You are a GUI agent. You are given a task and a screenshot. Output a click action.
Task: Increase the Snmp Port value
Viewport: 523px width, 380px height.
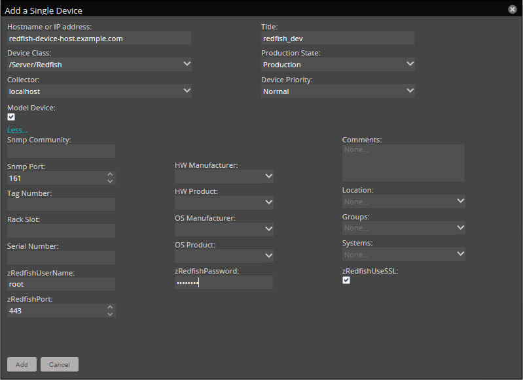pyautogui.click(x=110, y=174)
